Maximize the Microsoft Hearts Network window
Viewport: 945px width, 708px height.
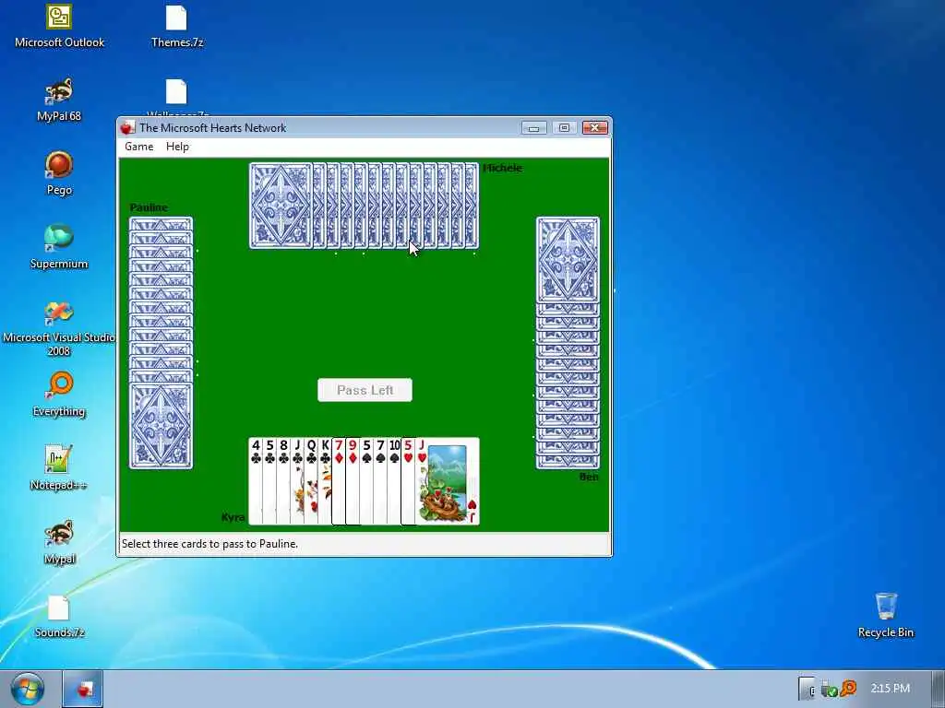(x=564, y=127)
